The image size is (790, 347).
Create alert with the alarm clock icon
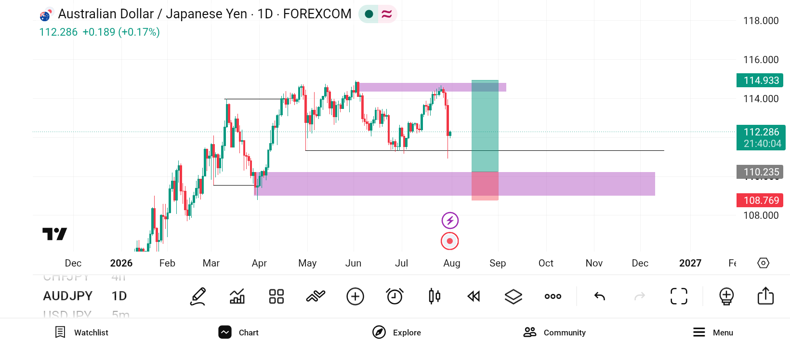[395, 296]
